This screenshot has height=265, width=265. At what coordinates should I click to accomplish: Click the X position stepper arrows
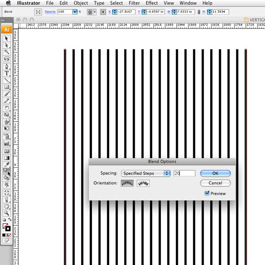(x=114, y=11)
